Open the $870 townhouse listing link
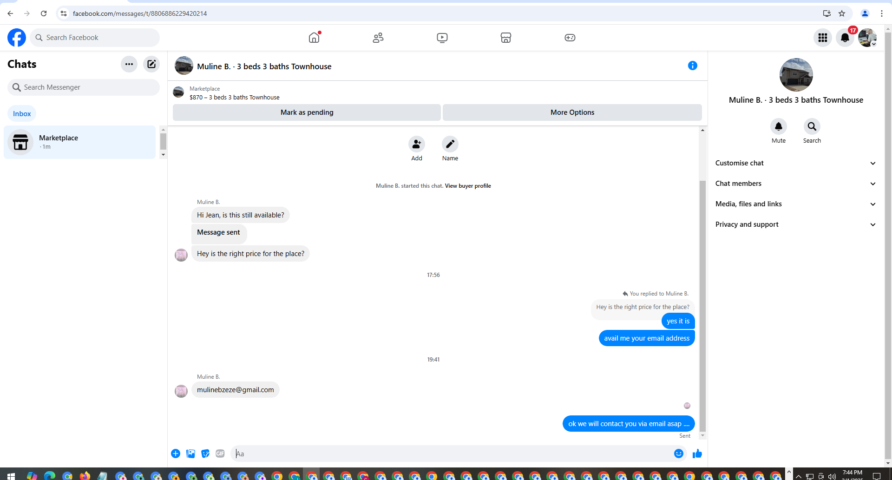 (x=235, y=98)
